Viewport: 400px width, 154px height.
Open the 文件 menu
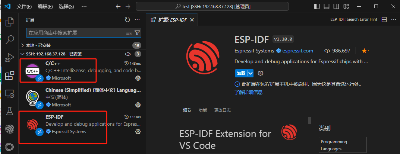(x=24, y=7)
